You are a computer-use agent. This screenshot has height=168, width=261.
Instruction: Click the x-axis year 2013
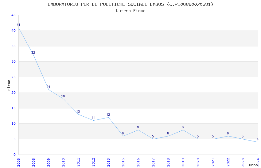[x=108, y=162]
